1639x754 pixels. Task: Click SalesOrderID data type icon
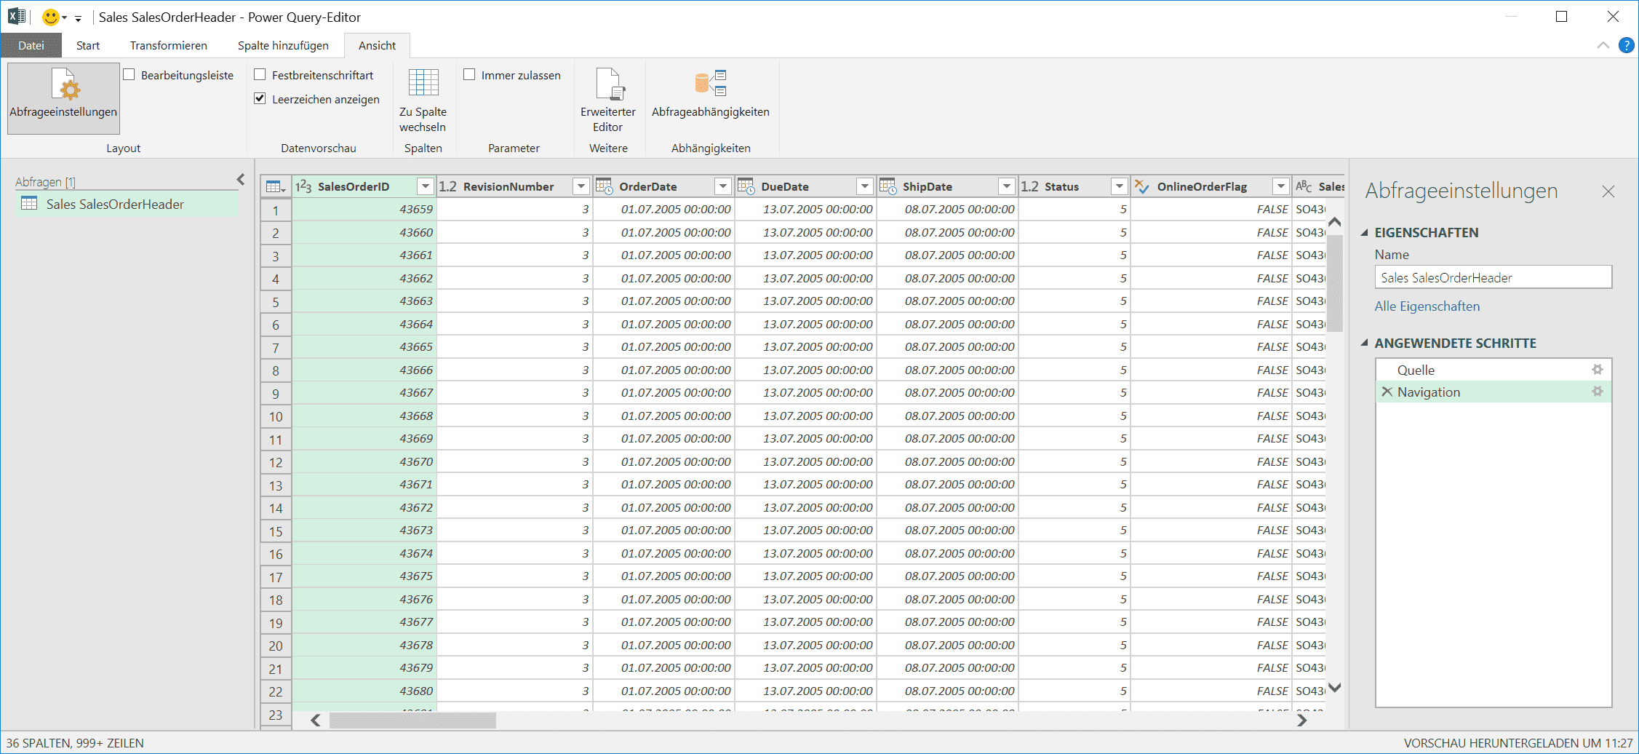click(x=303, y=187)
